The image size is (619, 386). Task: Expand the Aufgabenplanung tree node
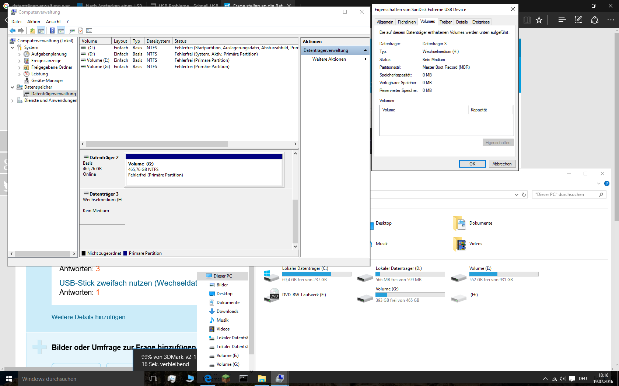point(20,54)
